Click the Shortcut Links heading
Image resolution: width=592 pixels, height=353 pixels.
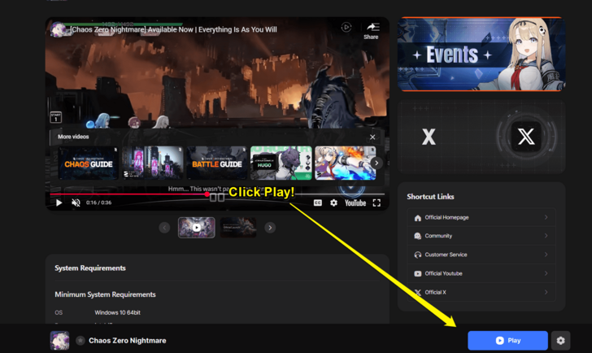pos(430,197)
